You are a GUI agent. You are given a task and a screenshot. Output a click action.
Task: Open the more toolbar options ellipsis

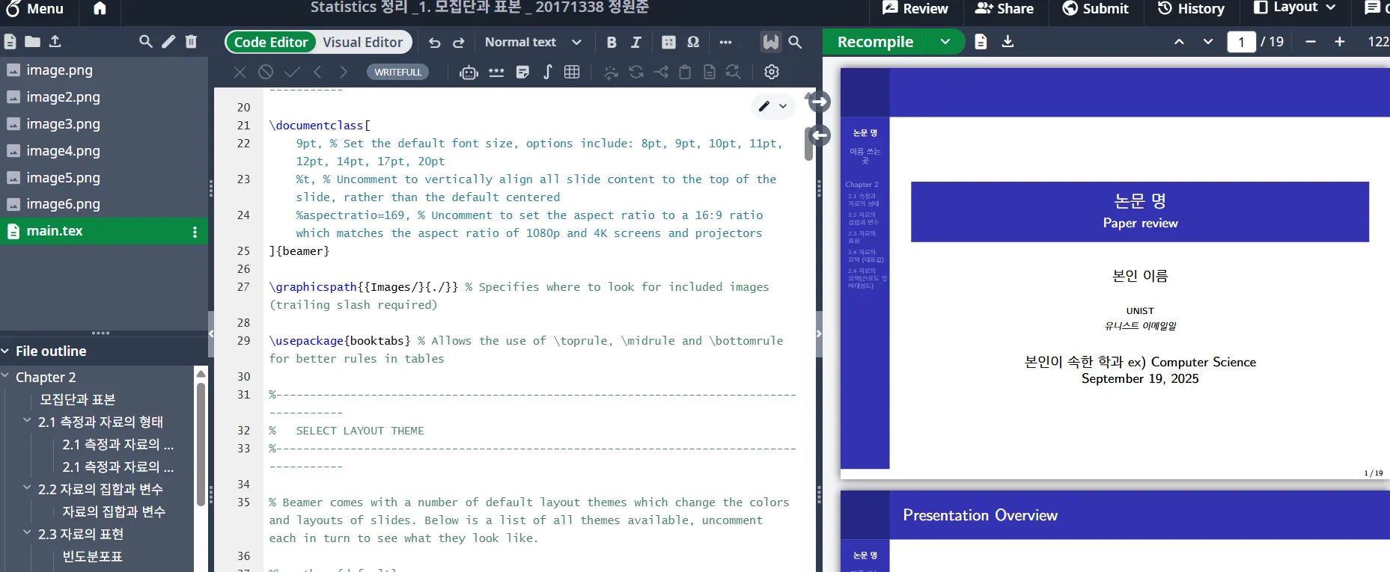(x=725, y=43)
